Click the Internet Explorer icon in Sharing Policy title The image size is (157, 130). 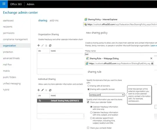pos(86,19)
